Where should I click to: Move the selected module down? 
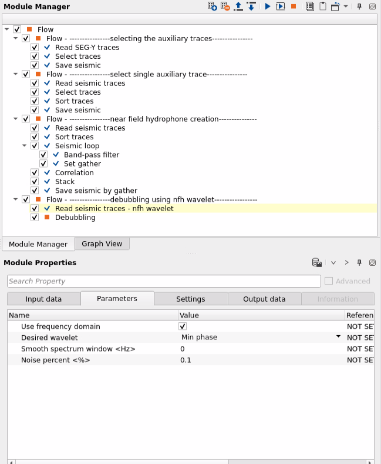(251, 6)
